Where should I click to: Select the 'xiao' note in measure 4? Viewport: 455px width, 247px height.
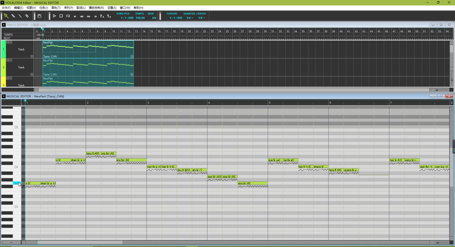[x=215, y=177]
